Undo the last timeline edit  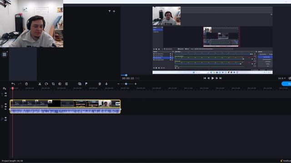13,84
